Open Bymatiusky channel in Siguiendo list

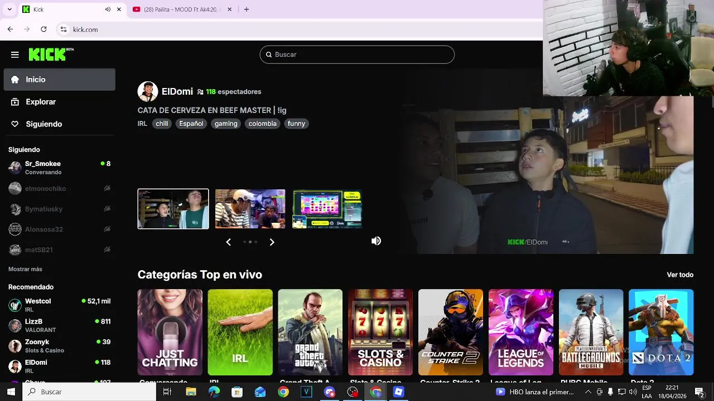tap(60, 209)
